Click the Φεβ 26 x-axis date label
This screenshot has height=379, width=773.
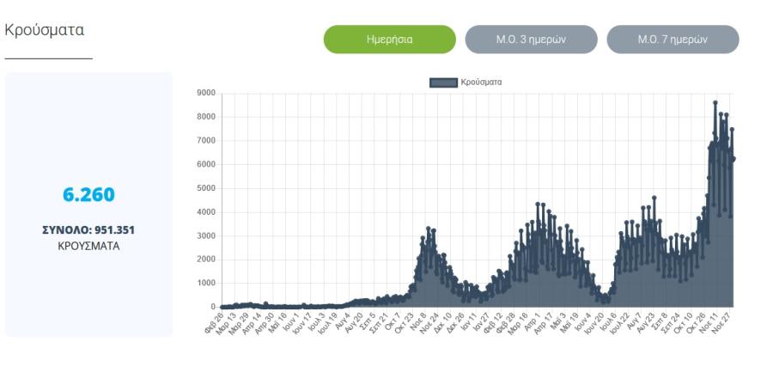215,321
